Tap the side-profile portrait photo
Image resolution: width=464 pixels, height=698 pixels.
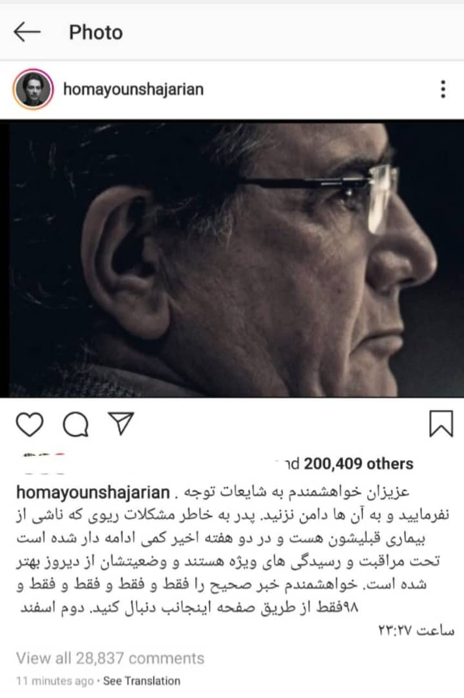(232, 258)
